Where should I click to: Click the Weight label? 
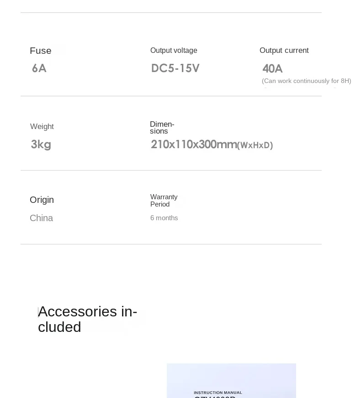point(42,126)
